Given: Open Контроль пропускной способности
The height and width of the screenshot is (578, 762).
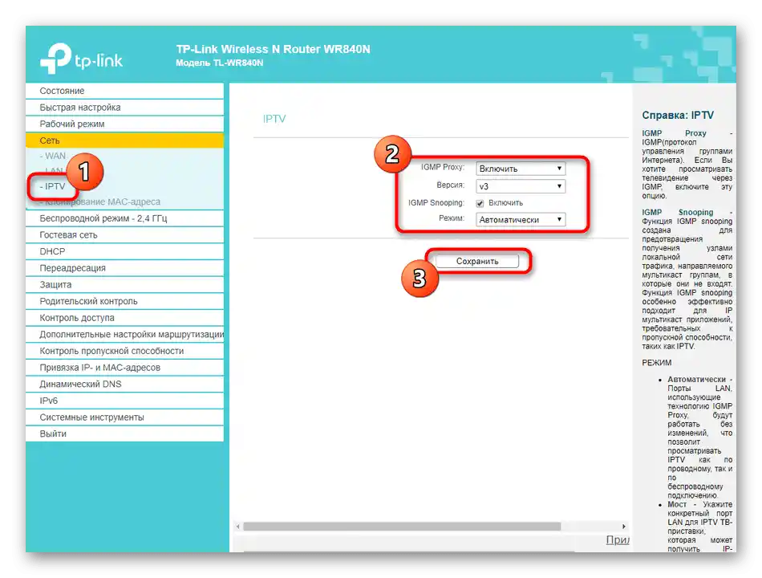Looking at the screenshot, I should 124,351.
